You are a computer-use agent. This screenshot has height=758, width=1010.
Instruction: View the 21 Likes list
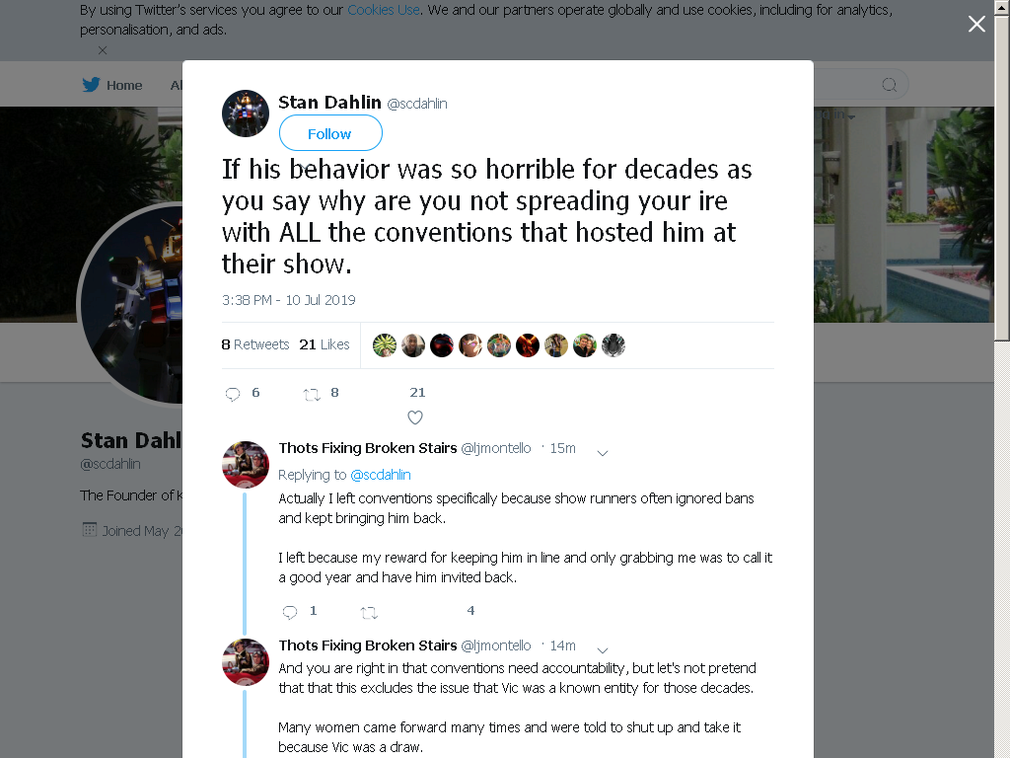point(324,344)
